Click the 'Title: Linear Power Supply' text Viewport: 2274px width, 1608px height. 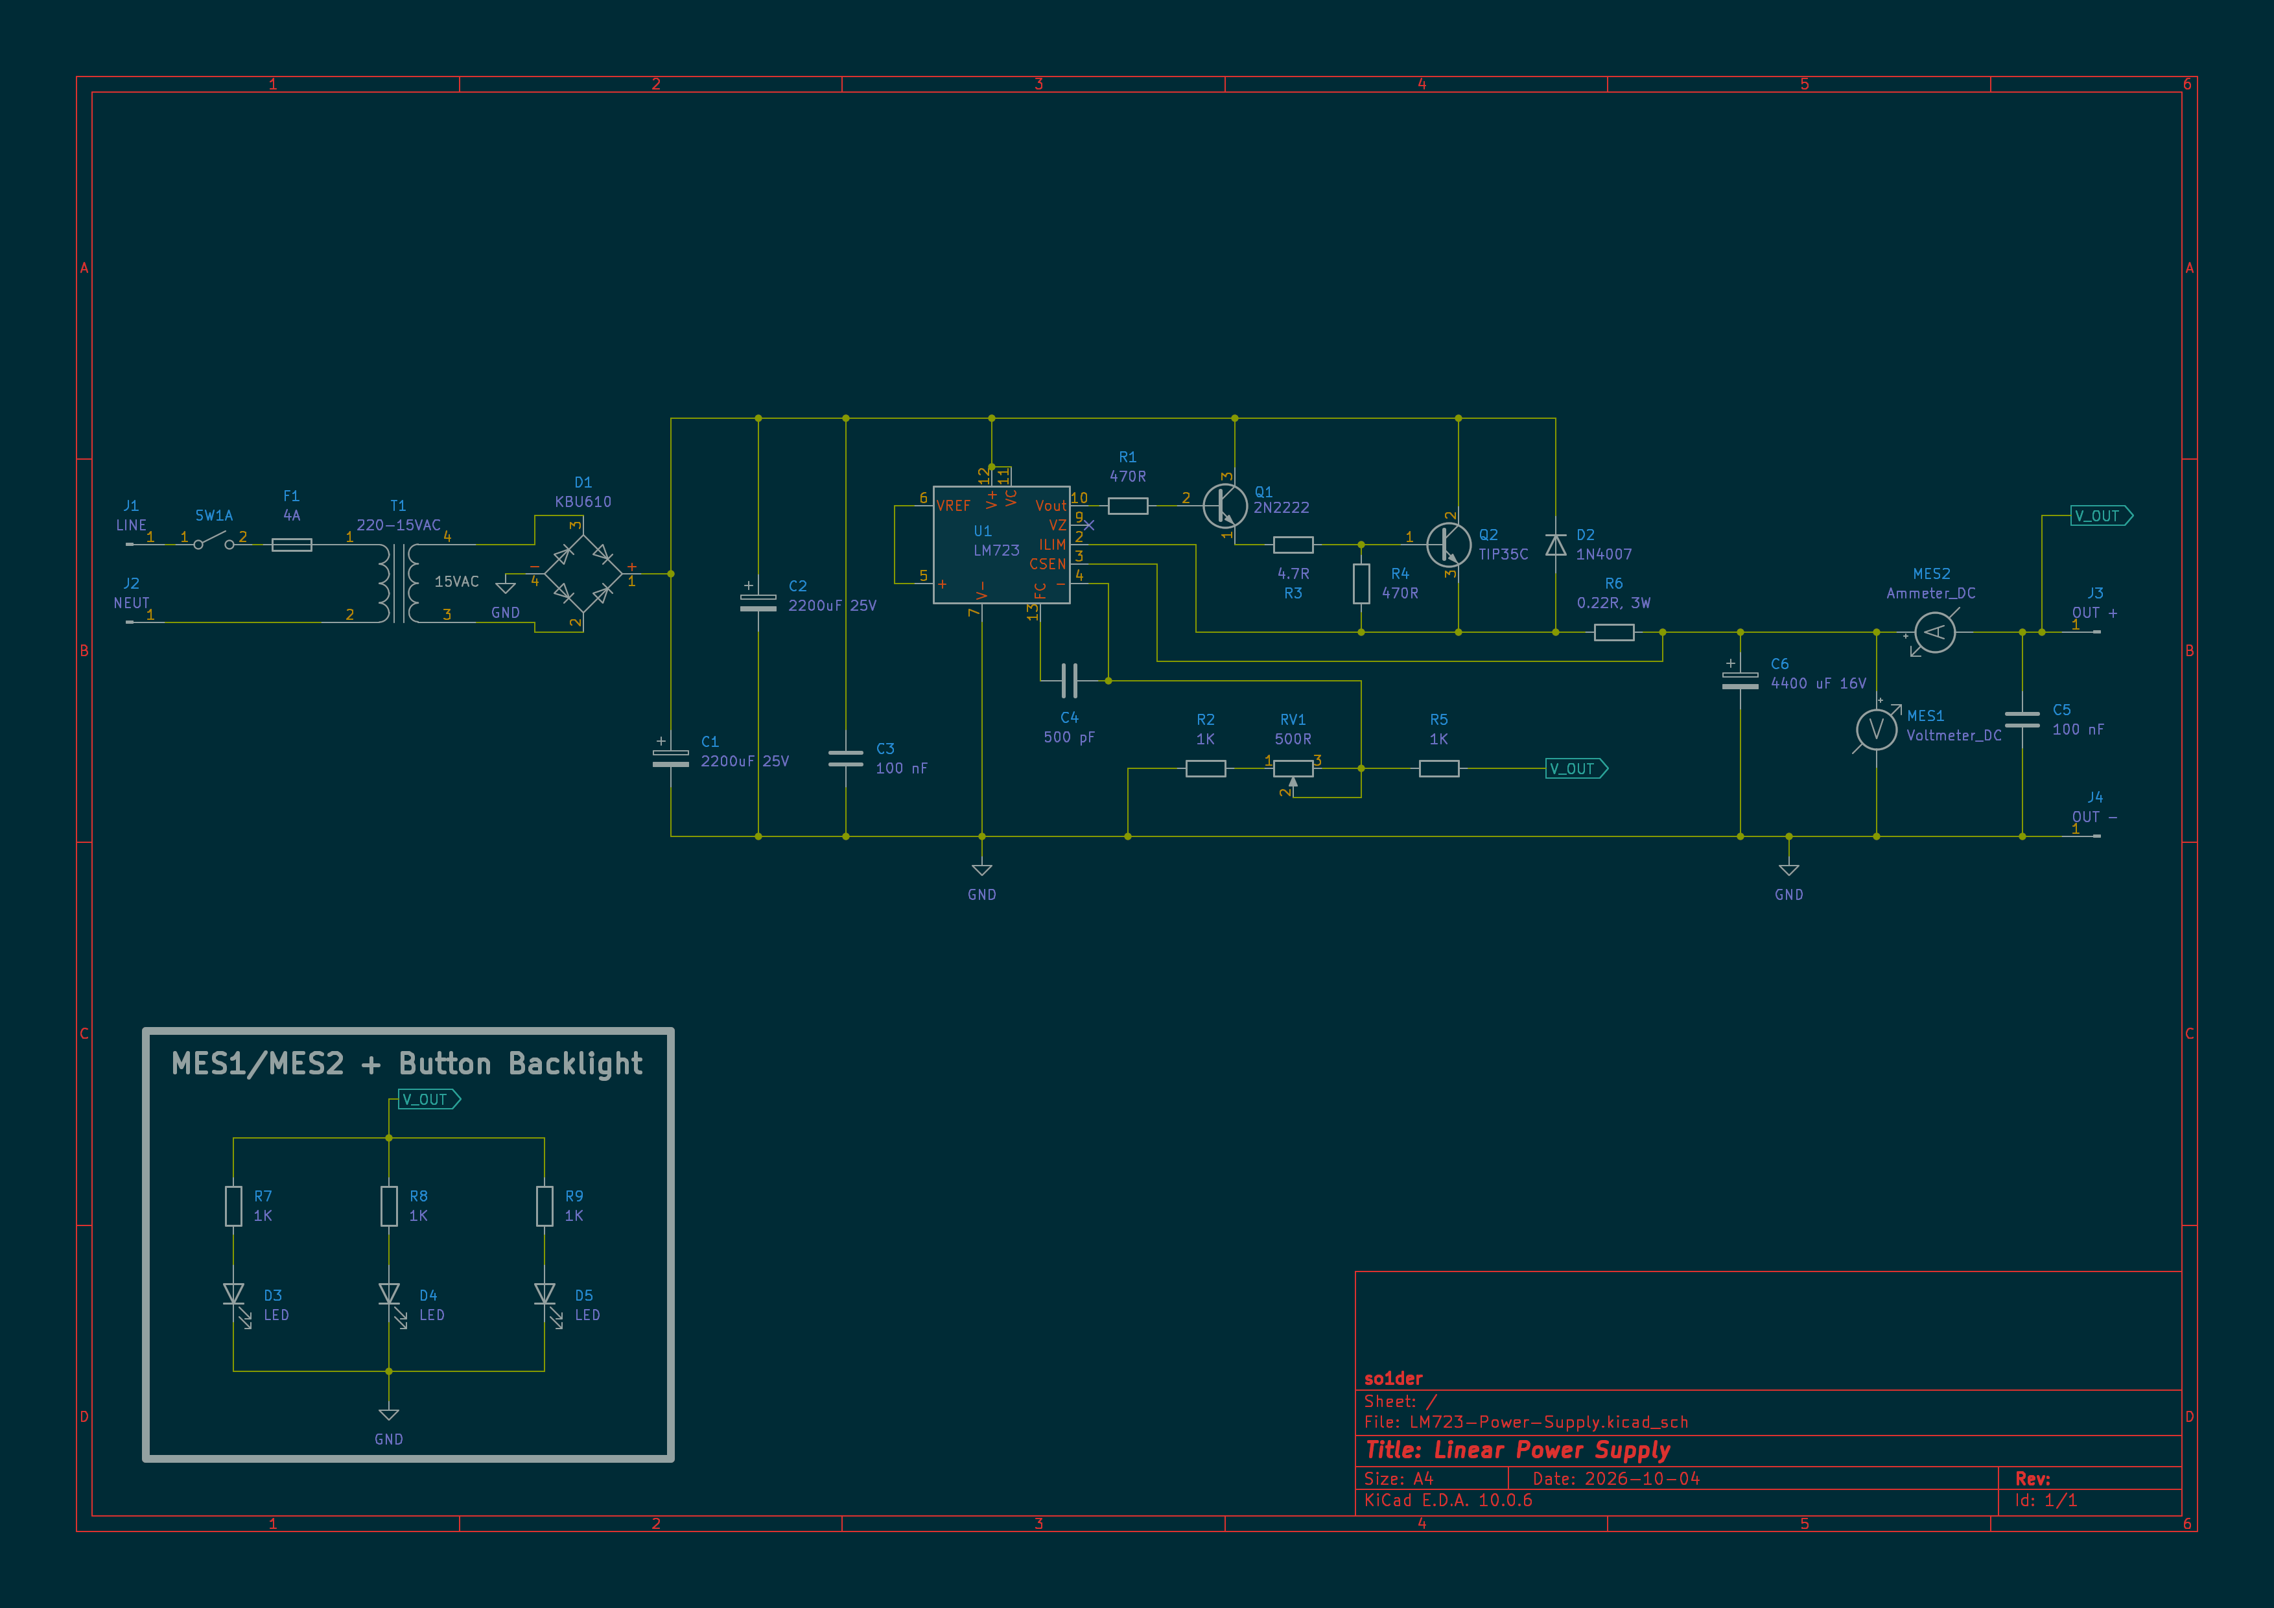tap(1518, 1450)
